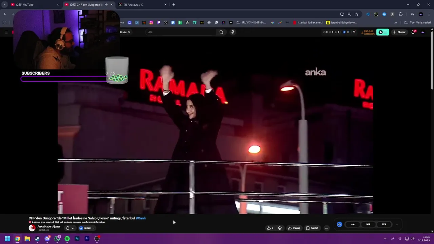Image resolution: width=434 pixels, height=244 pixels.
Task: Close the Anasayfa / X tab
Action: click(x=165, y=5)
